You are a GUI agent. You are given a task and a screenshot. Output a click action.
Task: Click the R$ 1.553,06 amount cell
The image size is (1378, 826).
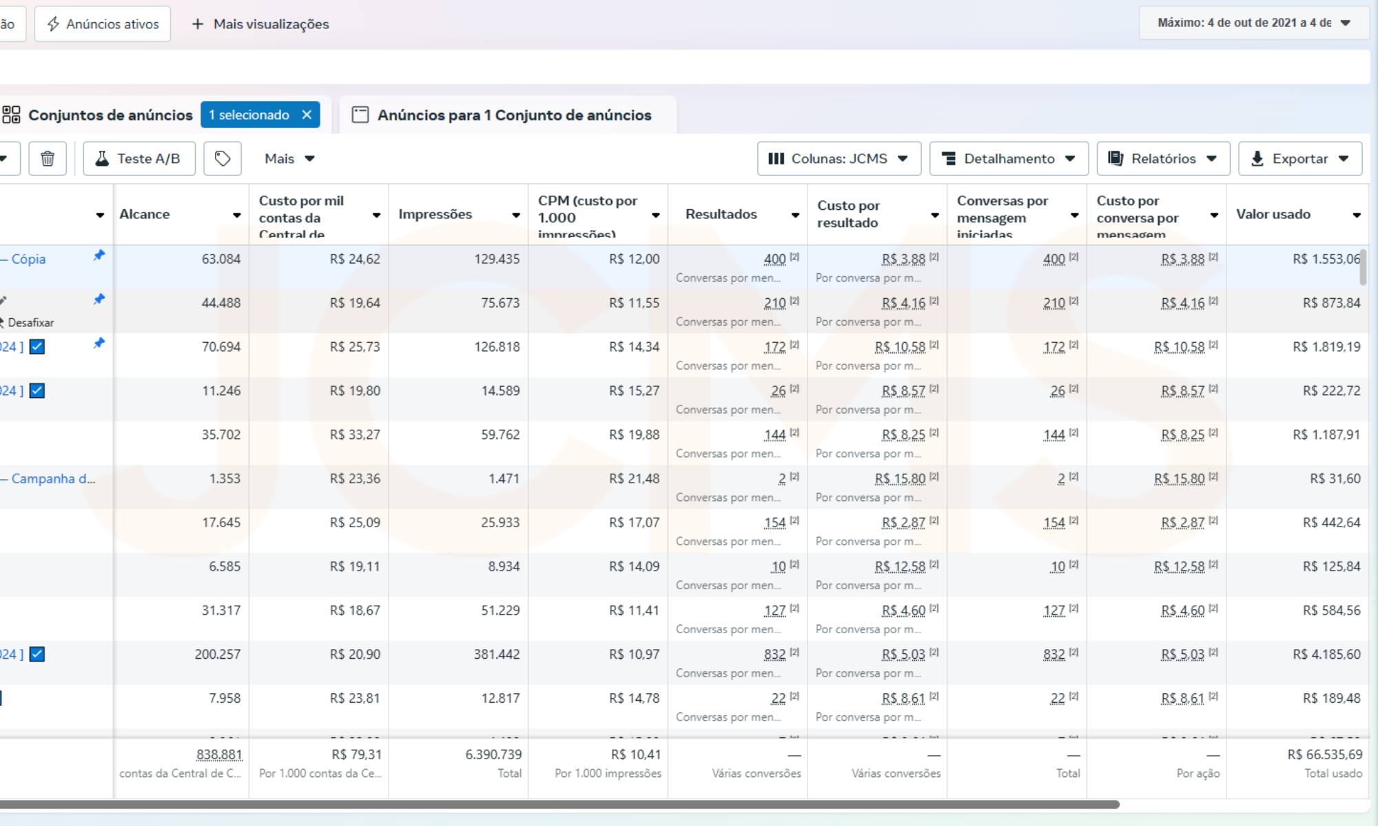(x=1326, y=260)
